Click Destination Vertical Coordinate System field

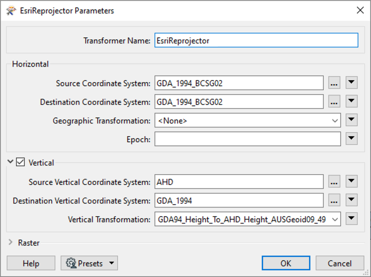coord(239,200)
